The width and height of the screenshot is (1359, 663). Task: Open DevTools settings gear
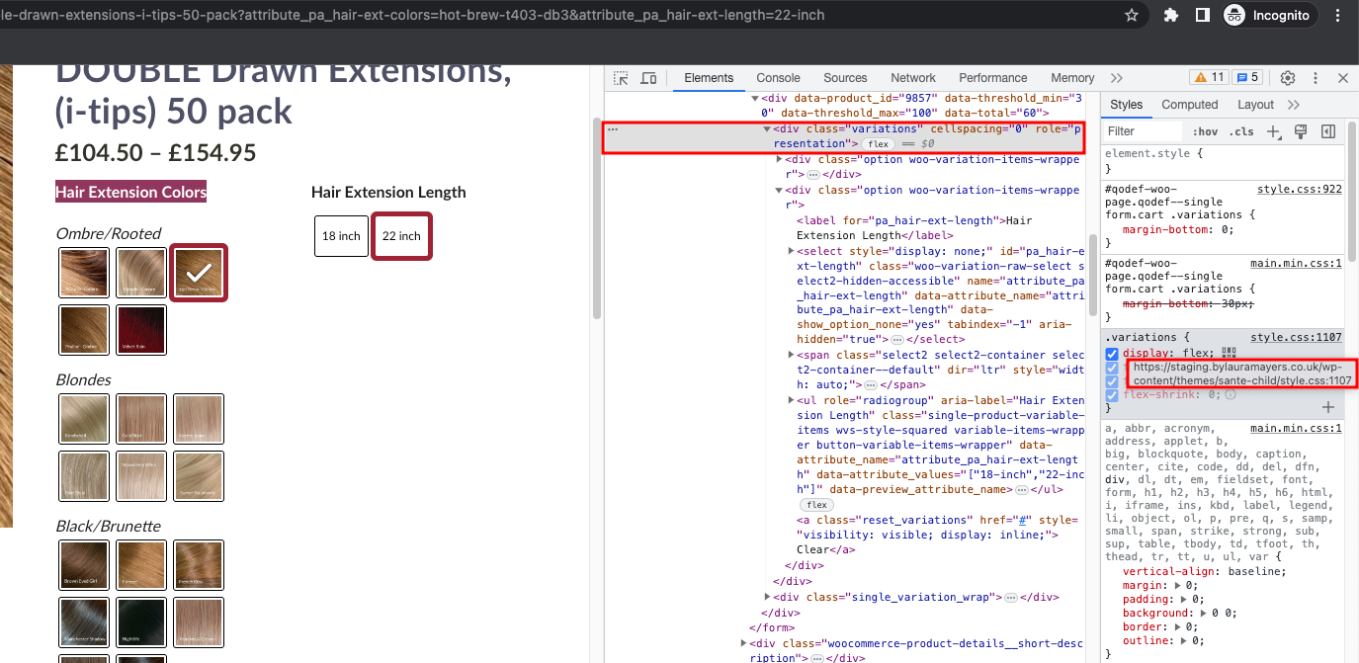(x=1288, y=78)
